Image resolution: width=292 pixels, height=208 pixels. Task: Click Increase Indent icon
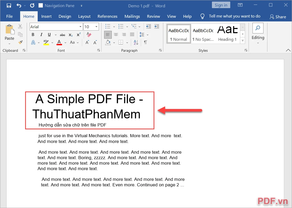pos(157,26)
